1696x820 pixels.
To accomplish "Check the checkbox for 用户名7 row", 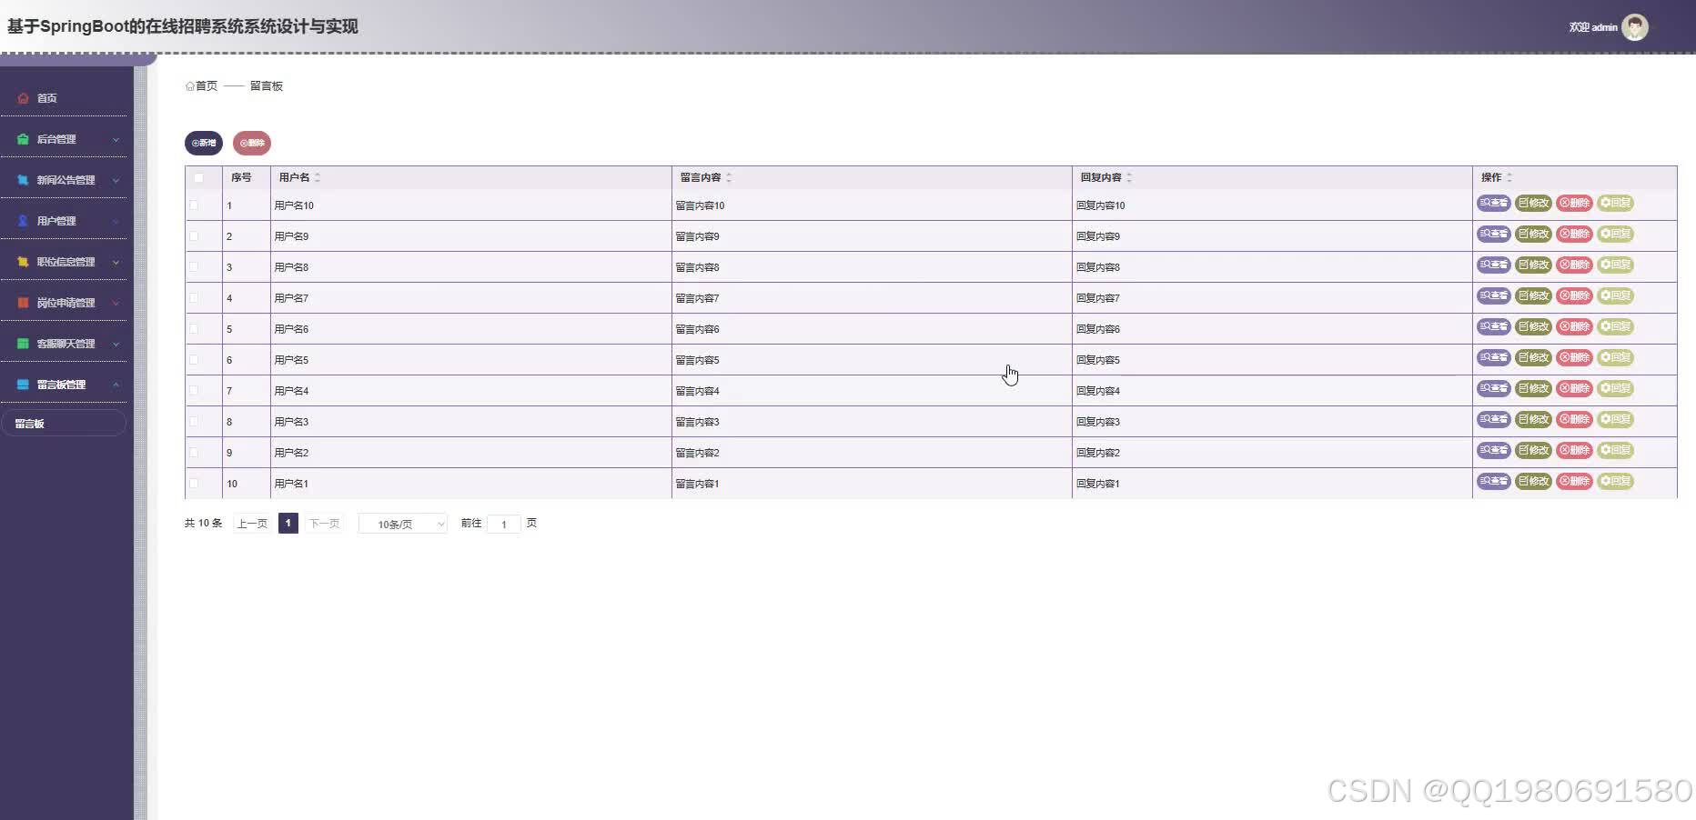I will point(194,298).
